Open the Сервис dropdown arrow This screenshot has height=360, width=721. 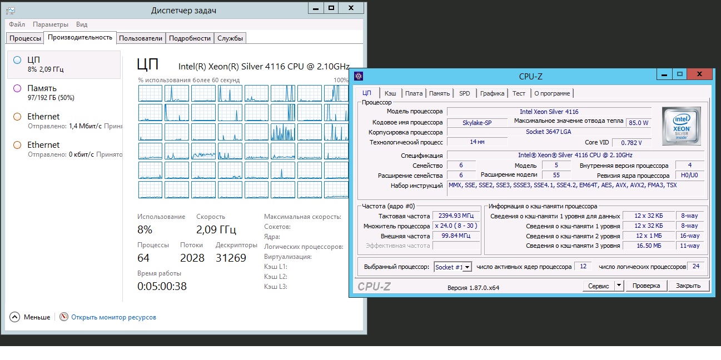click(619, 286)
